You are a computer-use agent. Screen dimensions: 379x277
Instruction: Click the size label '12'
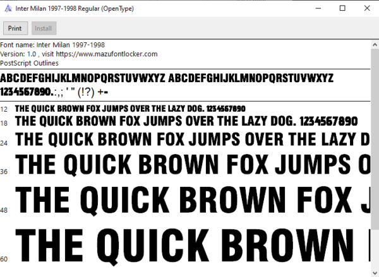point(4,109)
